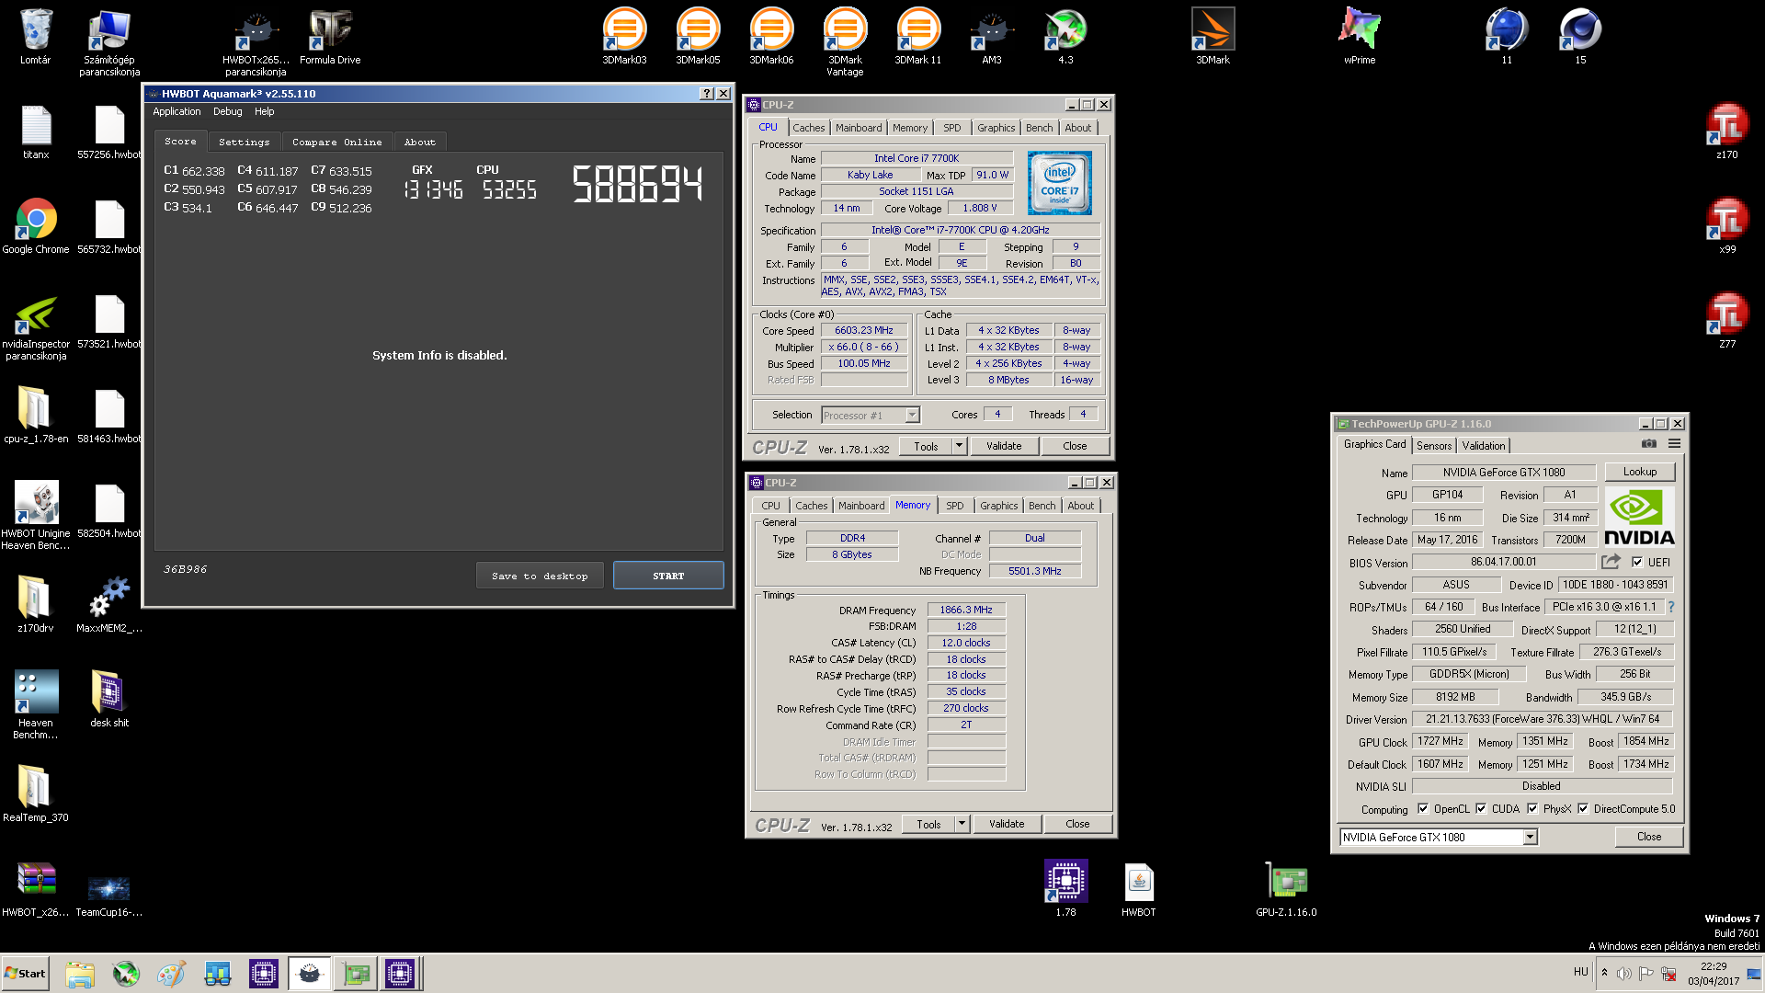
Task: Click Validate in lower CPU-Z window
Action: 1007,824
